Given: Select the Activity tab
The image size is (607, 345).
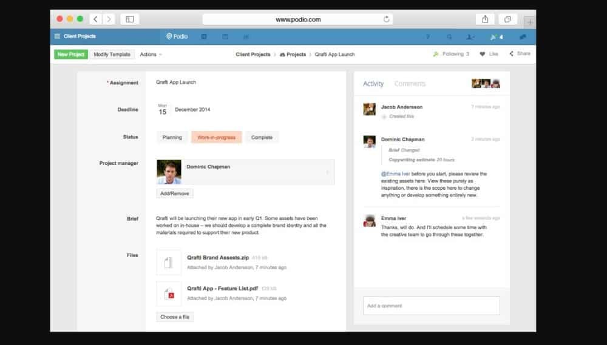Looking at the screenshot, I should (x=373, y=84).
